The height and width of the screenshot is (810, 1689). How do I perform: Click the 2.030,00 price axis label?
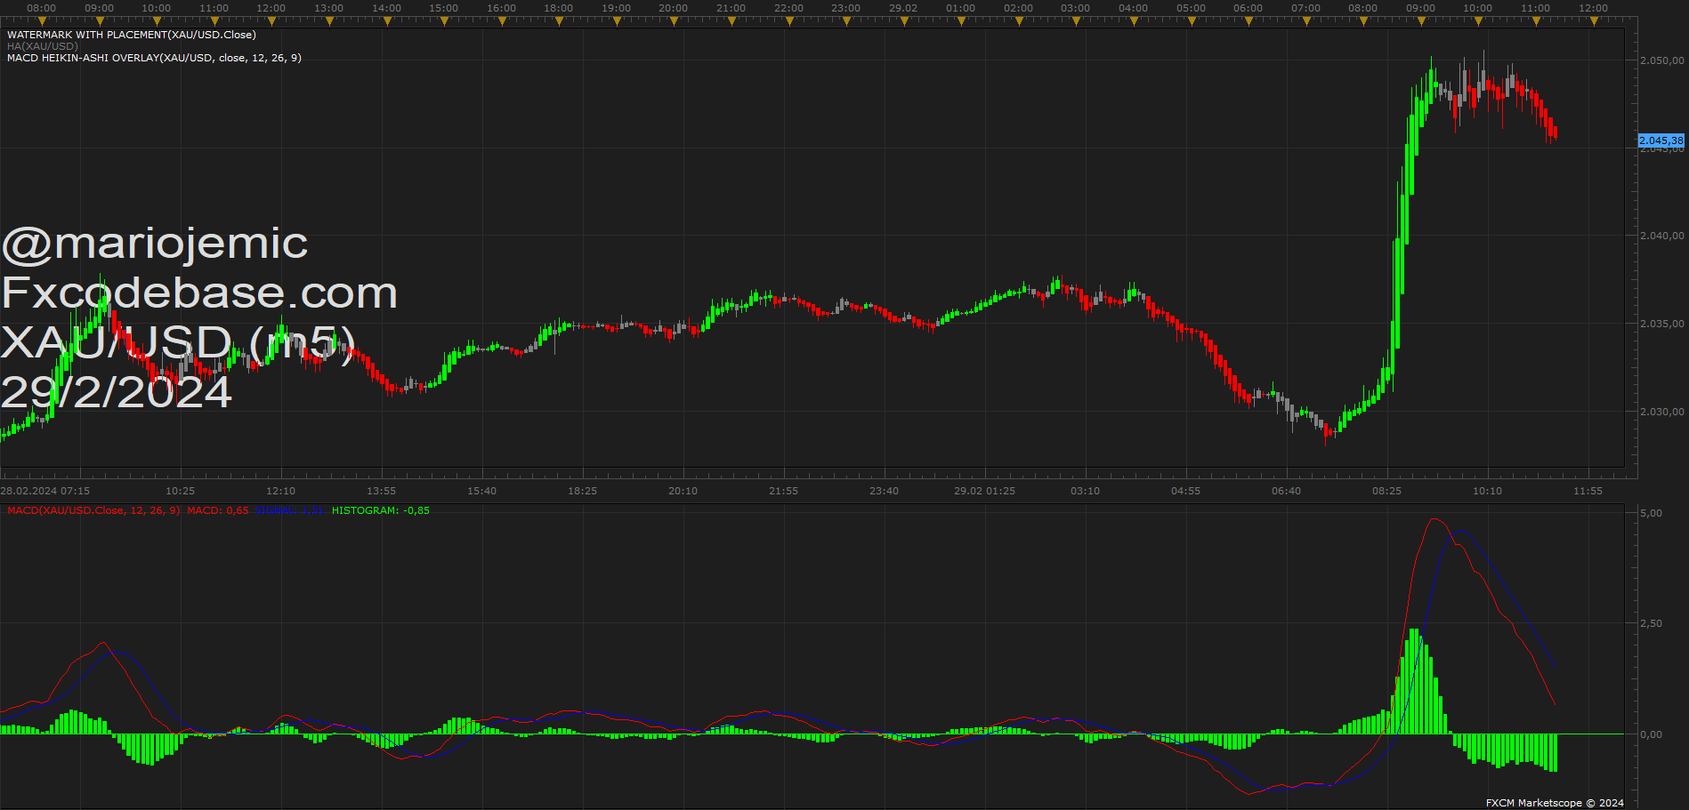tap(1661, 412)
